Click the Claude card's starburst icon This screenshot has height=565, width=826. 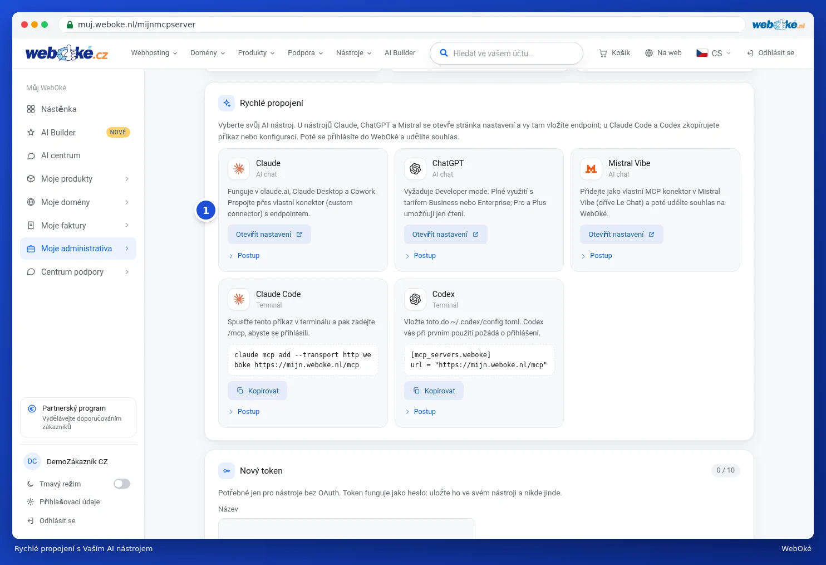[239, 169]
